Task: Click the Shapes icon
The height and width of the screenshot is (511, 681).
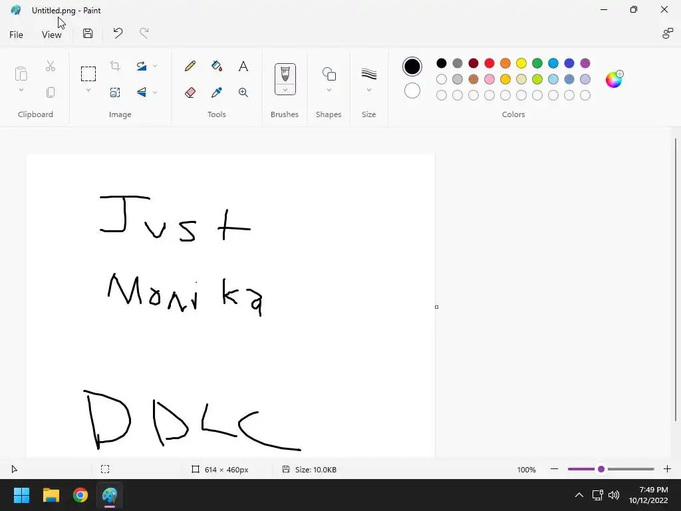Action: pos(329,74)
